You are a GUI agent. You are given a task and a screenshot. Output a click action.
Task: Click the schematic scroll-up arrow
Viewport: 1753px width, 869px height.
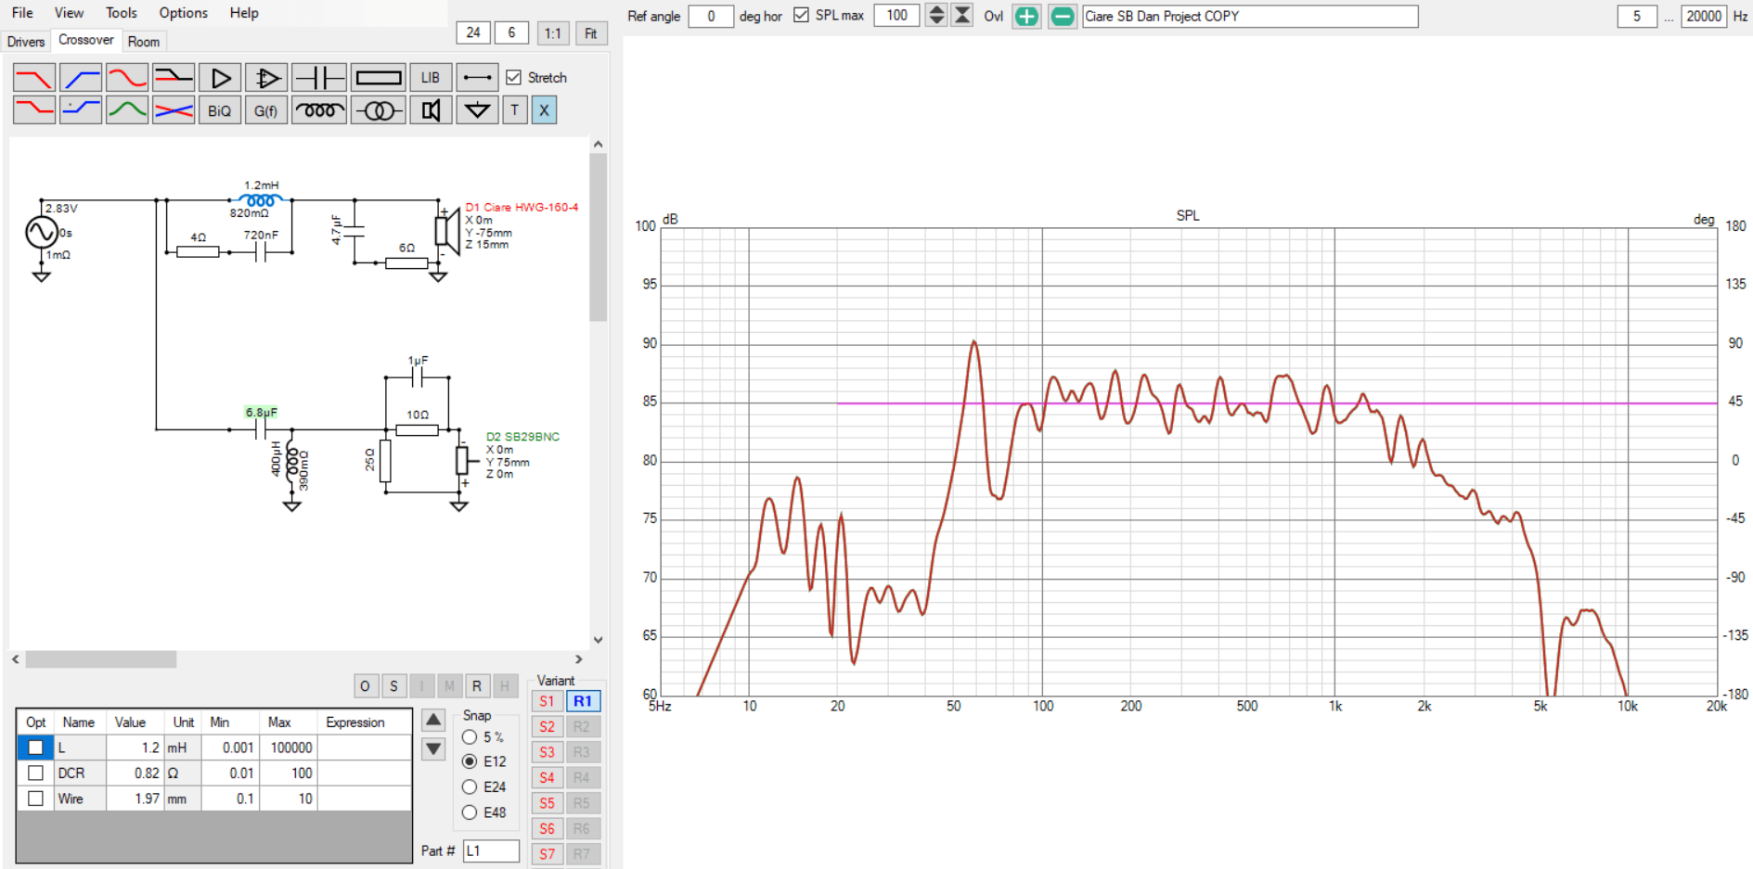[599, 145]
